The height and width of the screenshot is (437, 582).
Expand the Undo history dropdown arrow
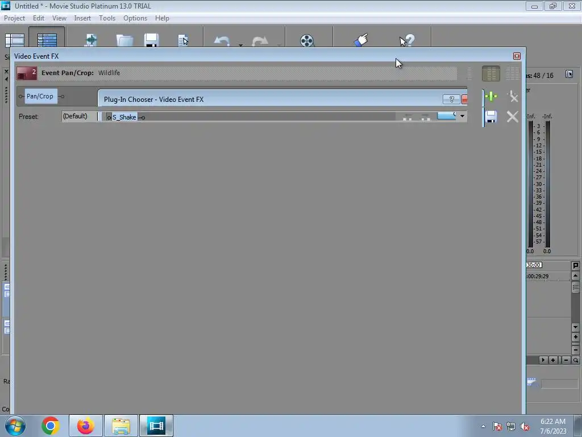240,45
